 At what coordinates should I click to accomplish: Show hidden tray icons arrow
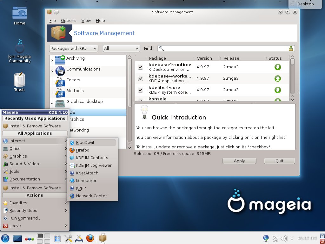click(x=292, y=239)
